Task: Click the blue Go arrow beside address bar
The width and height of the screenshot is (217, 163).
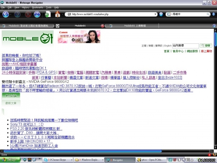Action: [161, 14]
